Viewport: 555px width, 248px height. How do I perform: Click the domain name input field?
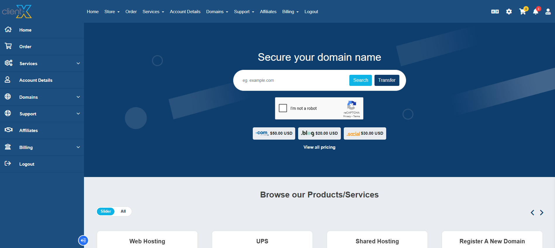coord(293,80)
